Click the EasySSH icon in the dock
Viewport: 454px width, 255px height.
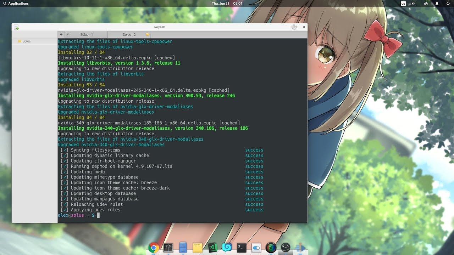286,247
